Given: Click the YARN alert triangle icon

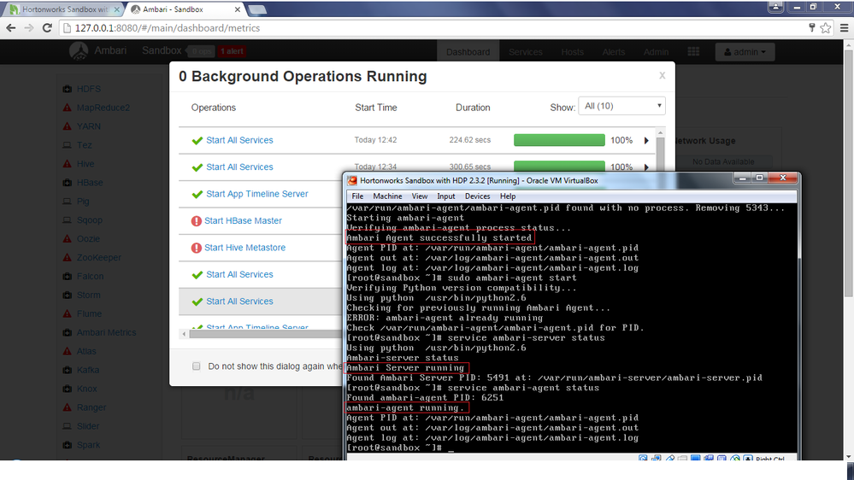Looking at the screenshot, I should click(67, 126).
